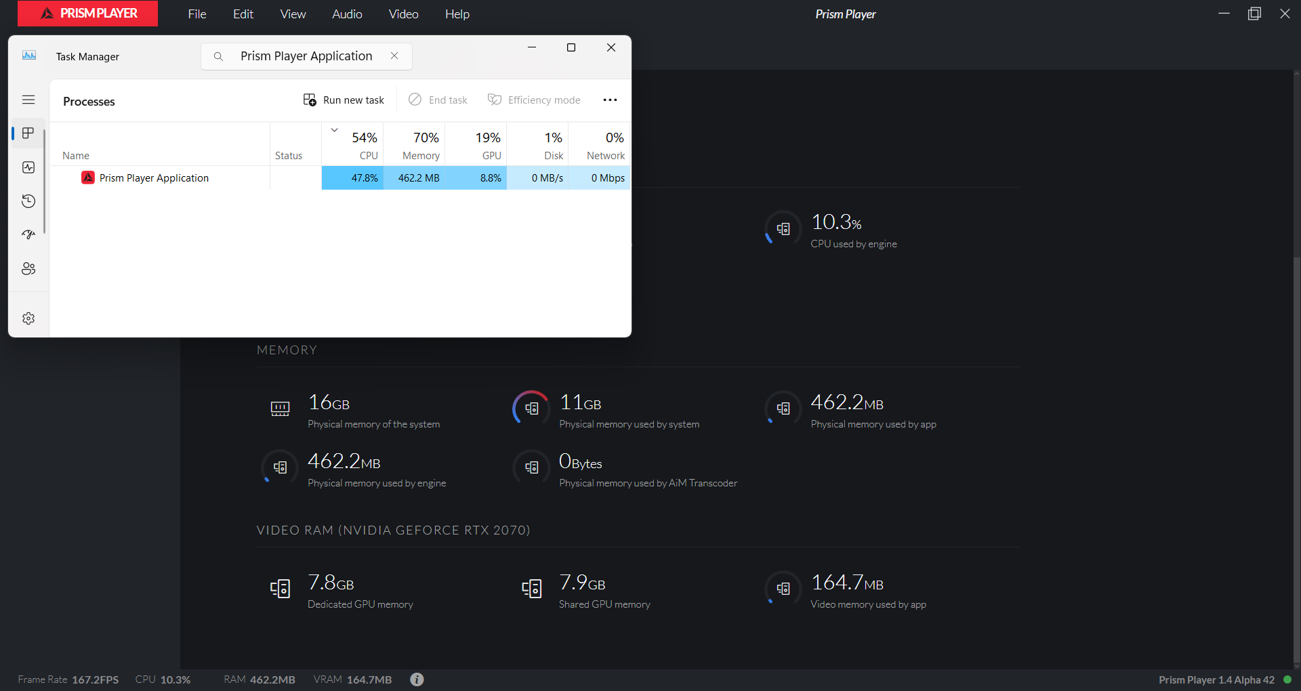The height and width of the screenshot is (691, 1301).
Task: Click the Dedicated GPU memory icon
Action: 280,589
